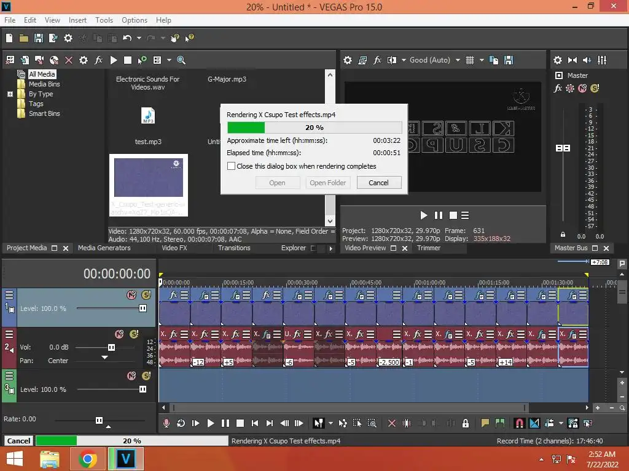Click Downmix Output icon in Master Bus
The width and height of the screenshot is (629, 471).
572,60
